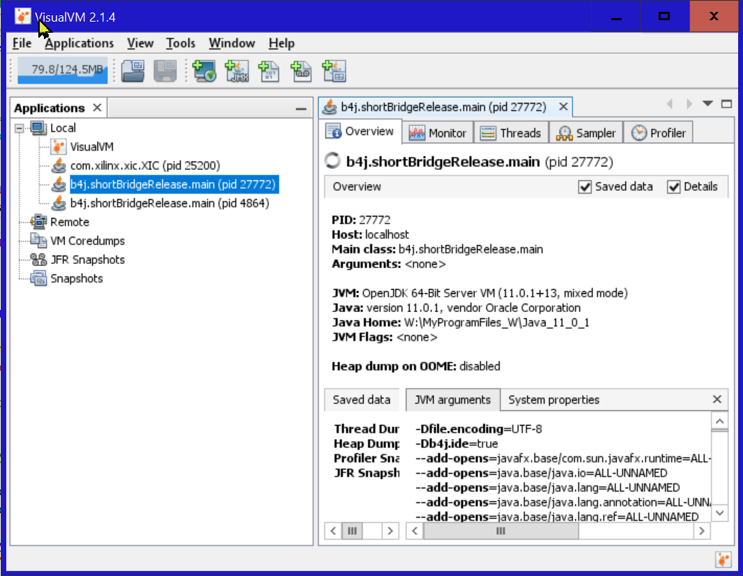743x576 pixels.
Task: Click the spinning progress icon beside the application title
Action: coord(332,161)
